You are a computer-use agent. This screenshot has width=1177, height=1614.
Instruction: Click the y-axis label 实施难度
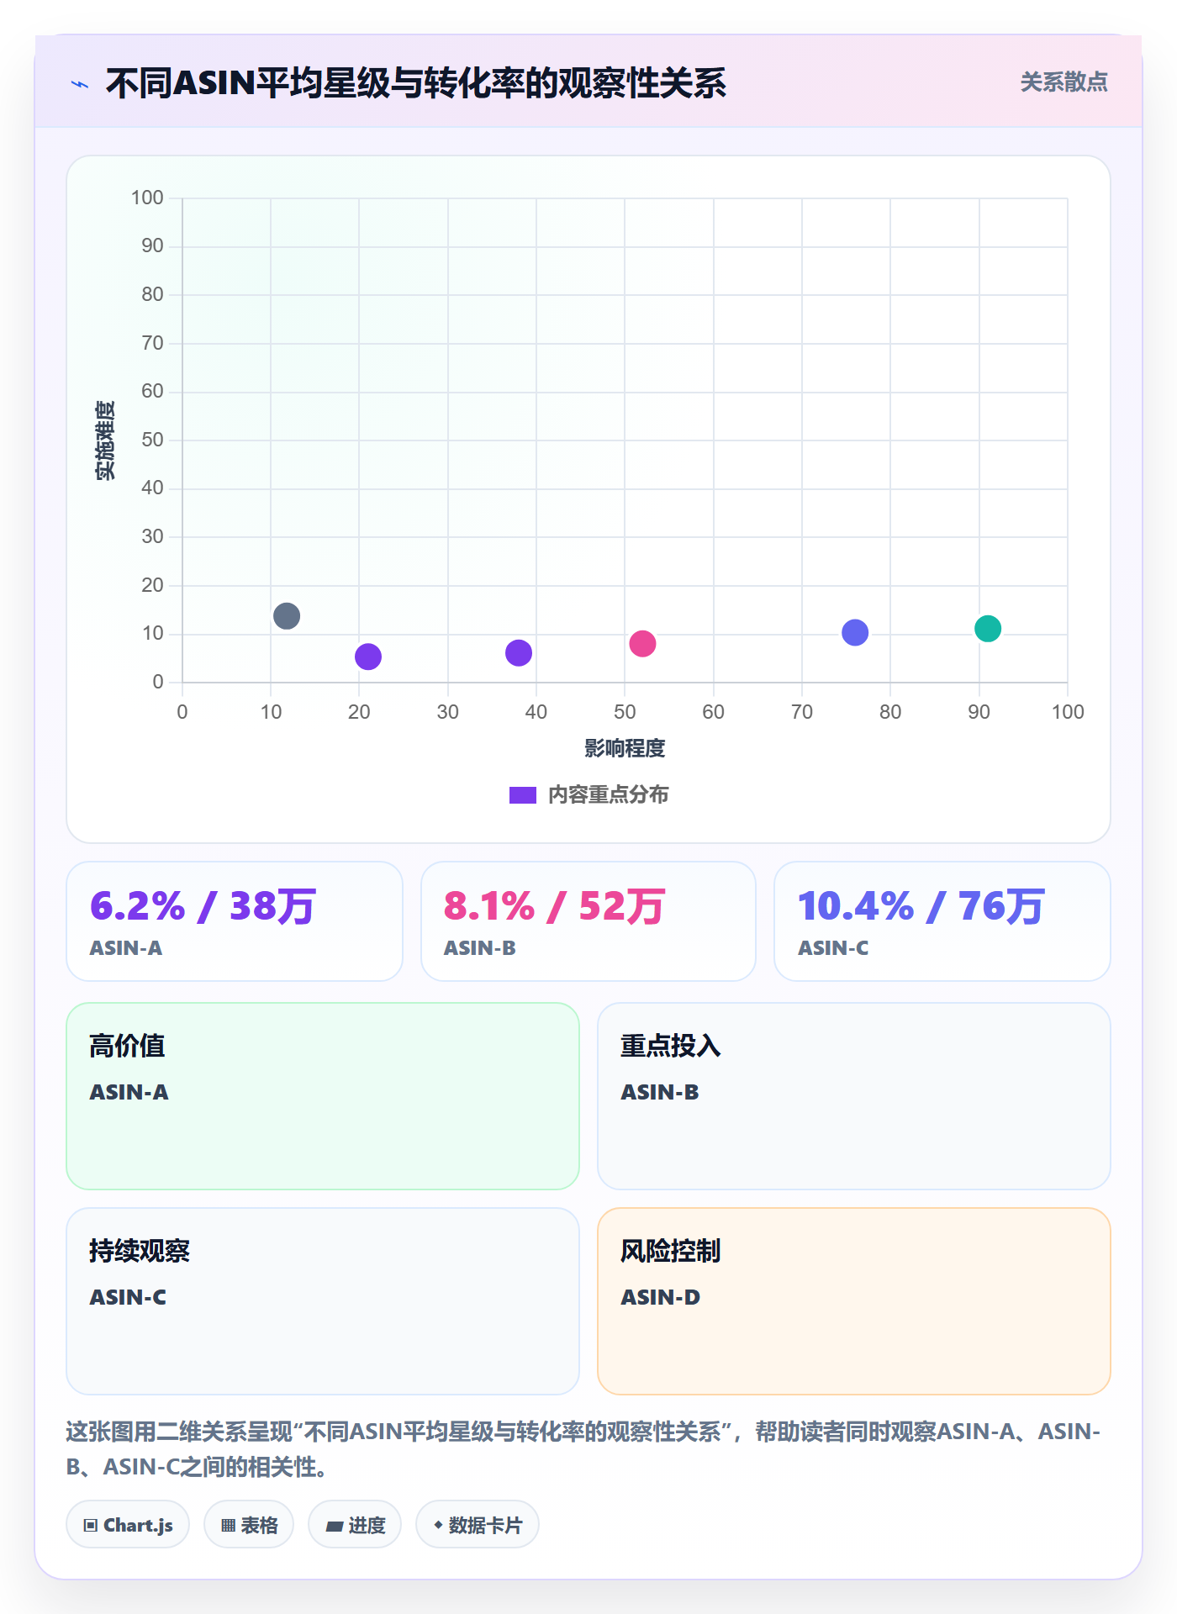[105, 440]
